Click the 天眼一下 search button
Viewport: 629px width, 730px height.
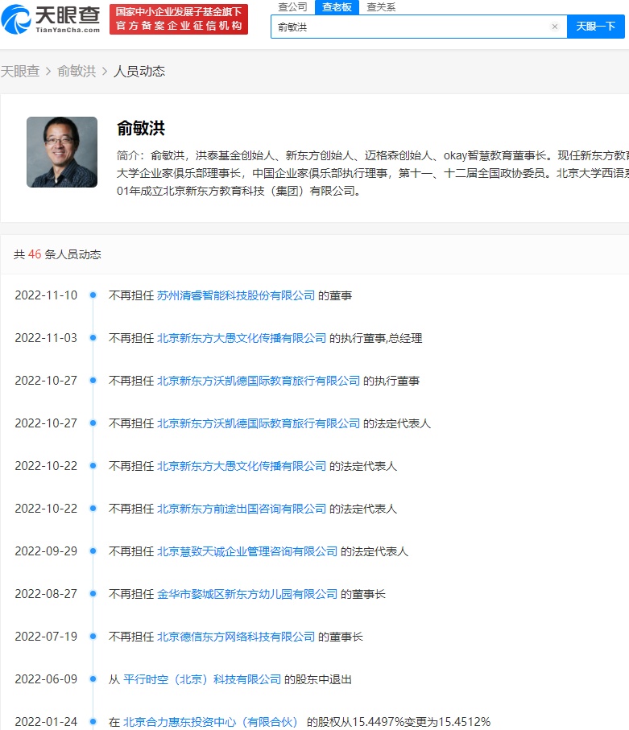(x=595, y=27)
